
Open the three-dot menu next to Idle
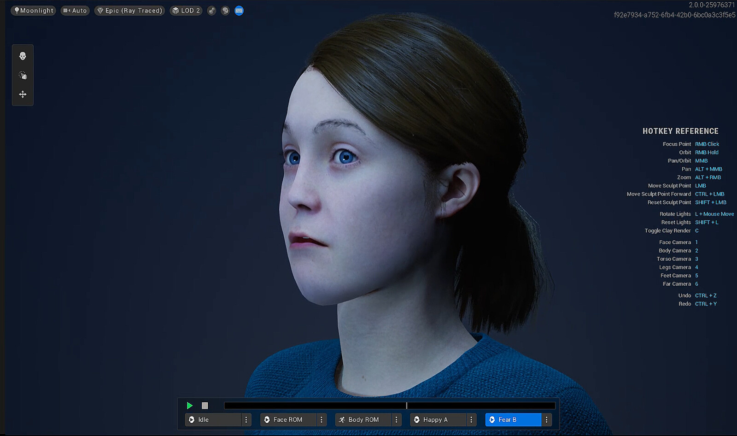pos(246,420)
